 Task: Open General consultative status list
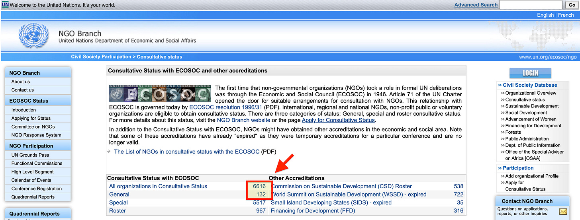[x=119, y=195]
